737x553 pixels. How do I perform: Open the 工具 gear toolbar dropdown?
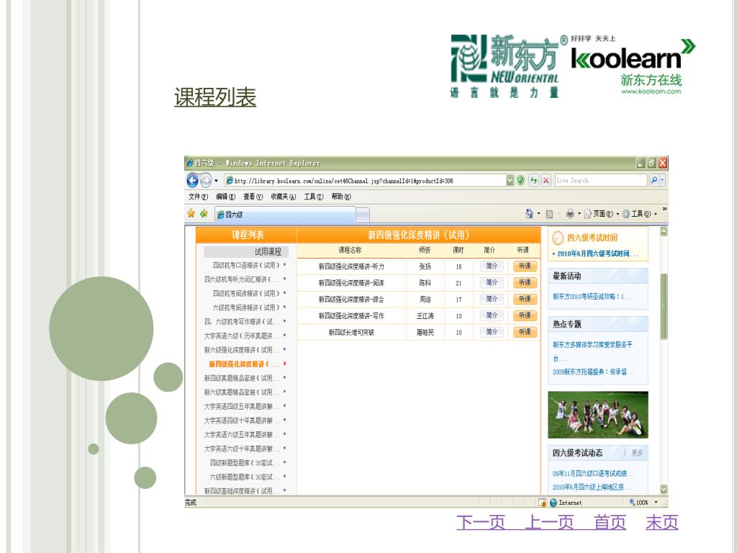coord(639,214)
